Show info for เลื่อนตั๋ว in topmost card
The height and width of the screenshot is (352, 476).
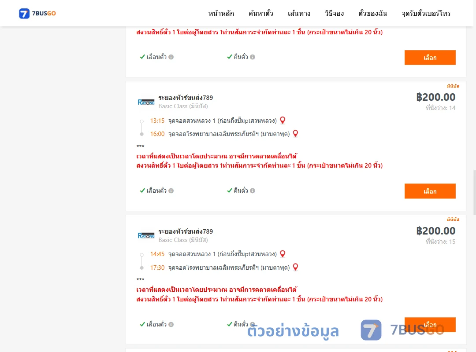(171, 57)
